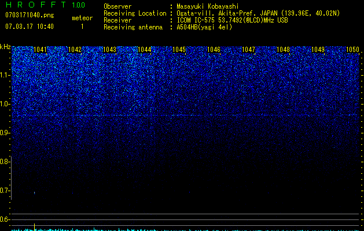Click the 1.0 kHz axis label

pyautogui.click(x=5, y=104)
